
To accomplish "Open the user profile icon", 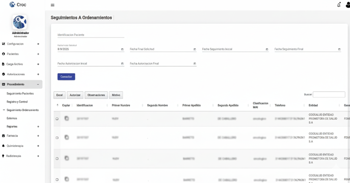I will tap(348, 4).
